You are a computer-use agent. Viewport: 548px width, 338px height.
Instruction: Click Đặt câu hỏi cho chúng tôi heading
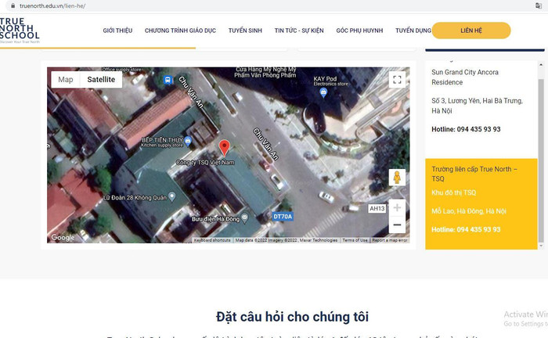[x=292, y=317]
